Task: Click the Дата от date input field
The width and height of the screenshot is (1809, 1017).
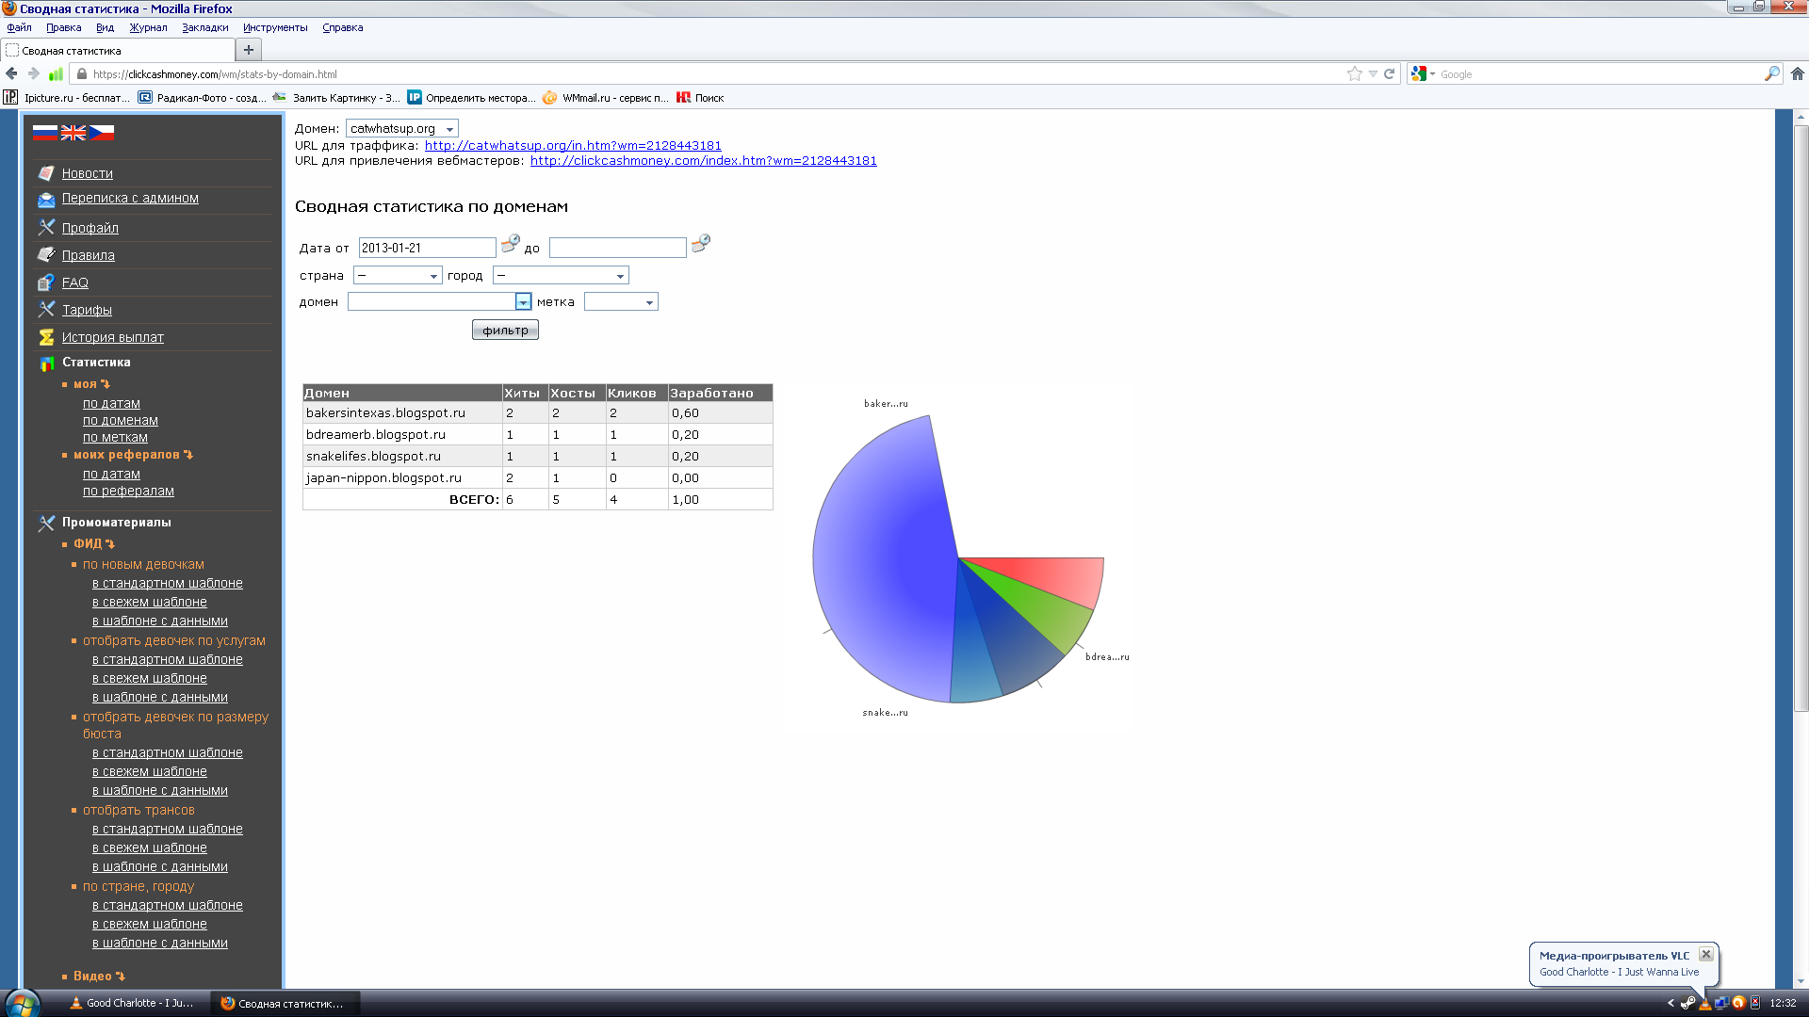Action: [426, 248]
